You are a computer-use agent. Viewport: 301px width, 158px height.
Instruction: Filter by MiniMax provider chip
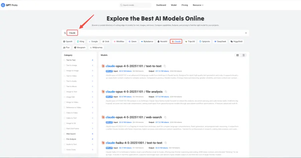(119, 42)
